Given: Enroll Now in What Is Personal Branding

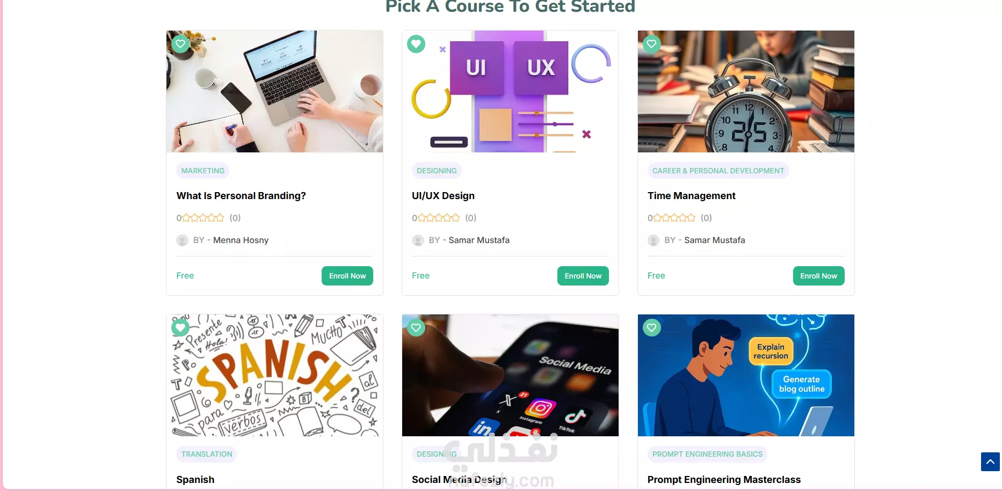Looking at the screenshot, I should (x=347, y=276).
